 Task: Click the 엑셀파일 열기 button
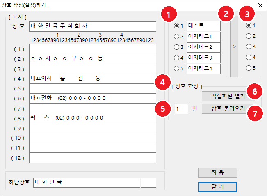tap(228, 96)
